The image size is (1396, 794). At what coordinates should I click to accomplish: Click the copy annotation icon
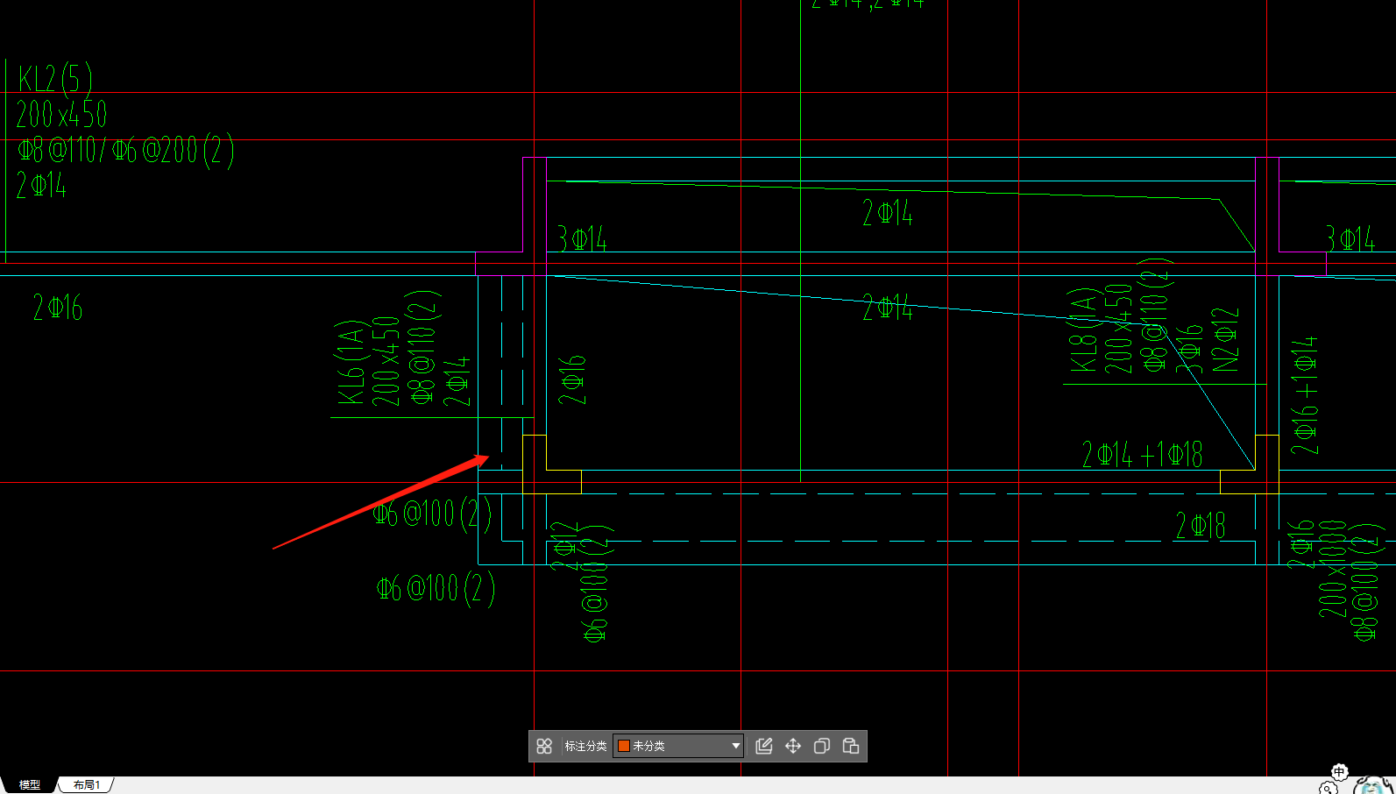(822, 746)
